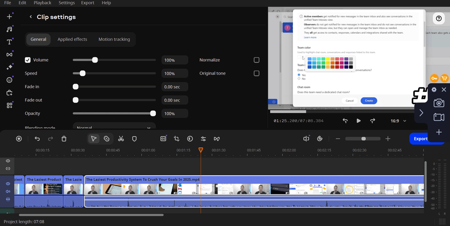Viewport: 450px width, 226px height.
Task: Click the timeline zoom slider handle
Action: (x=364, y=139)
